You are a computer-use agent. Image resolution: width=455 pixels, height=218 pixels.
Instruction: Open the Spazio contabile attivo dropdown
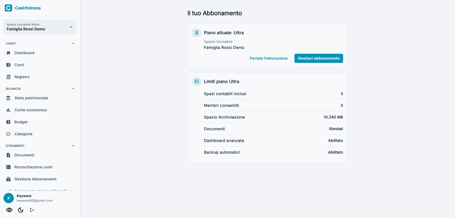[40, 27]
